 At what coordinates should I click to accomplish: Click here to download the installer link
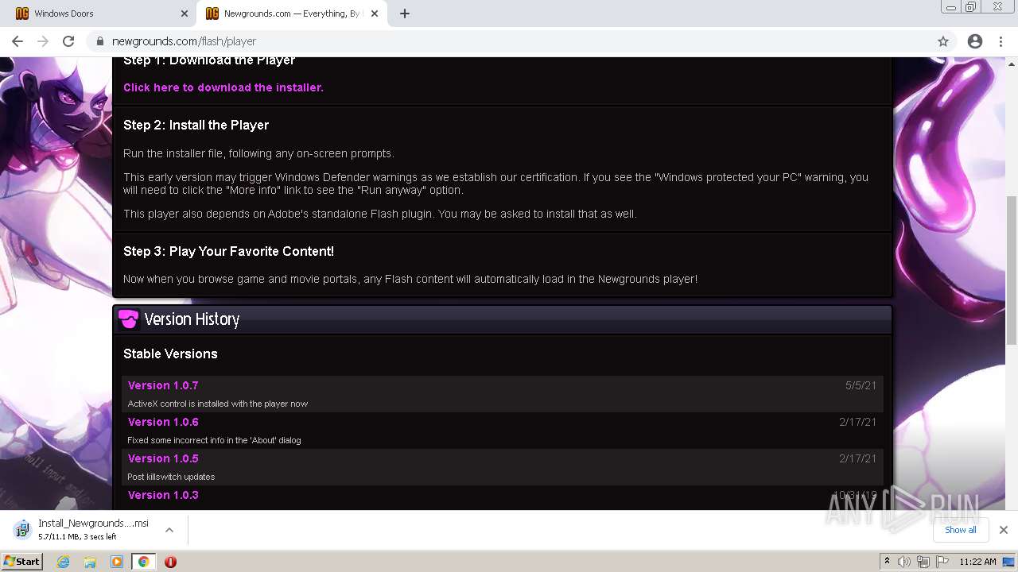(x=223, y=87)
